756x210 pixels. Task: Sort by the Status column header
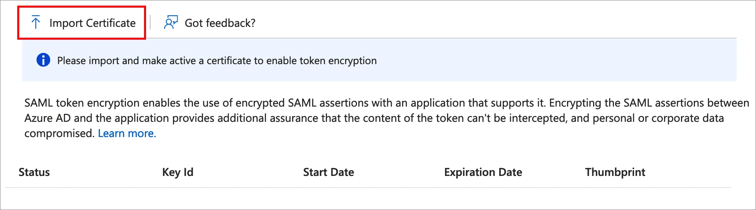34,172
